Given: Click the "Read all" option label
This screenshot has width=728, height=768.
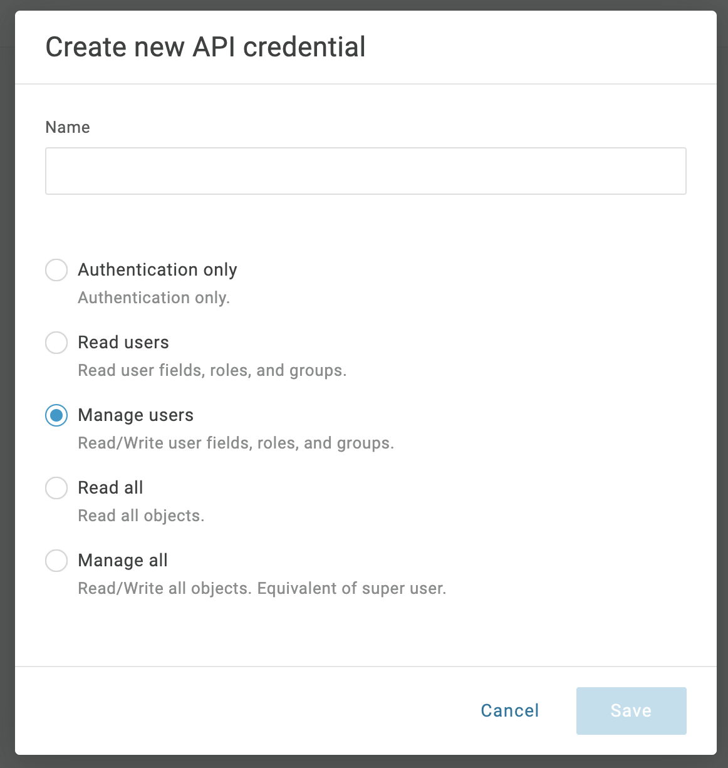Looking at the screenshot, I should pos(110,488).
